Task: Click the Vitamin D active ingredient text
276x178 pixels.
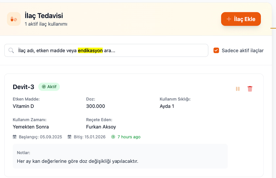Action: (x=23, y=106)
